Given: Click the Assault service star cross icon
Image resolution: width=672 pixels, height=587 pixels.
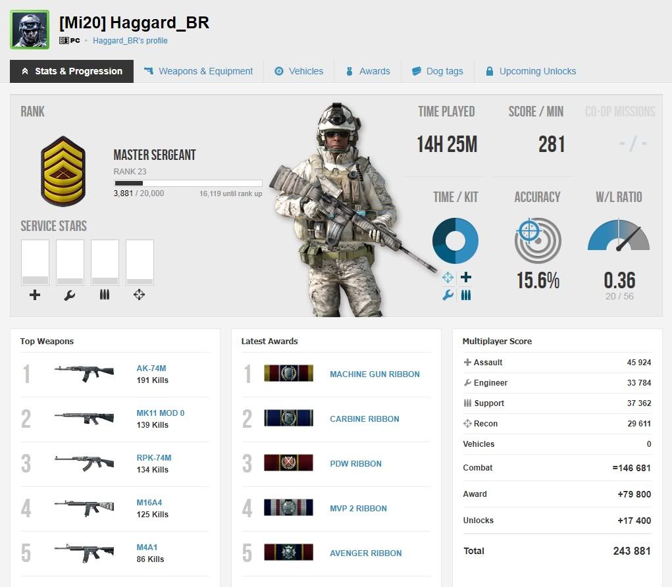Looking at the screenshot, I should [35, 295].
